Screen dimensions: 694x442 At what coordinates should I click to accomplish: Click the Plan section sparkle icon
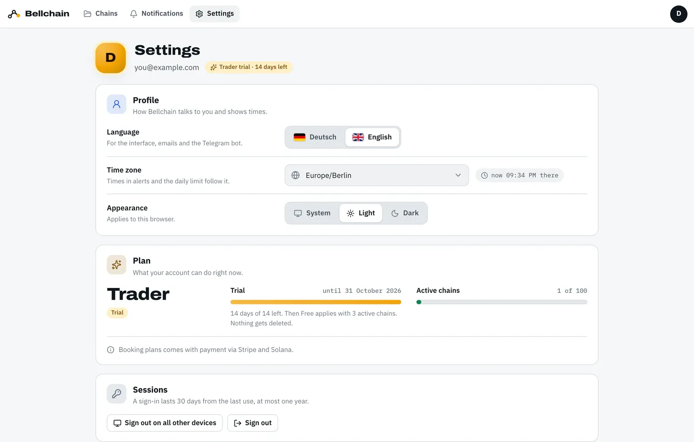coord(117,265)
